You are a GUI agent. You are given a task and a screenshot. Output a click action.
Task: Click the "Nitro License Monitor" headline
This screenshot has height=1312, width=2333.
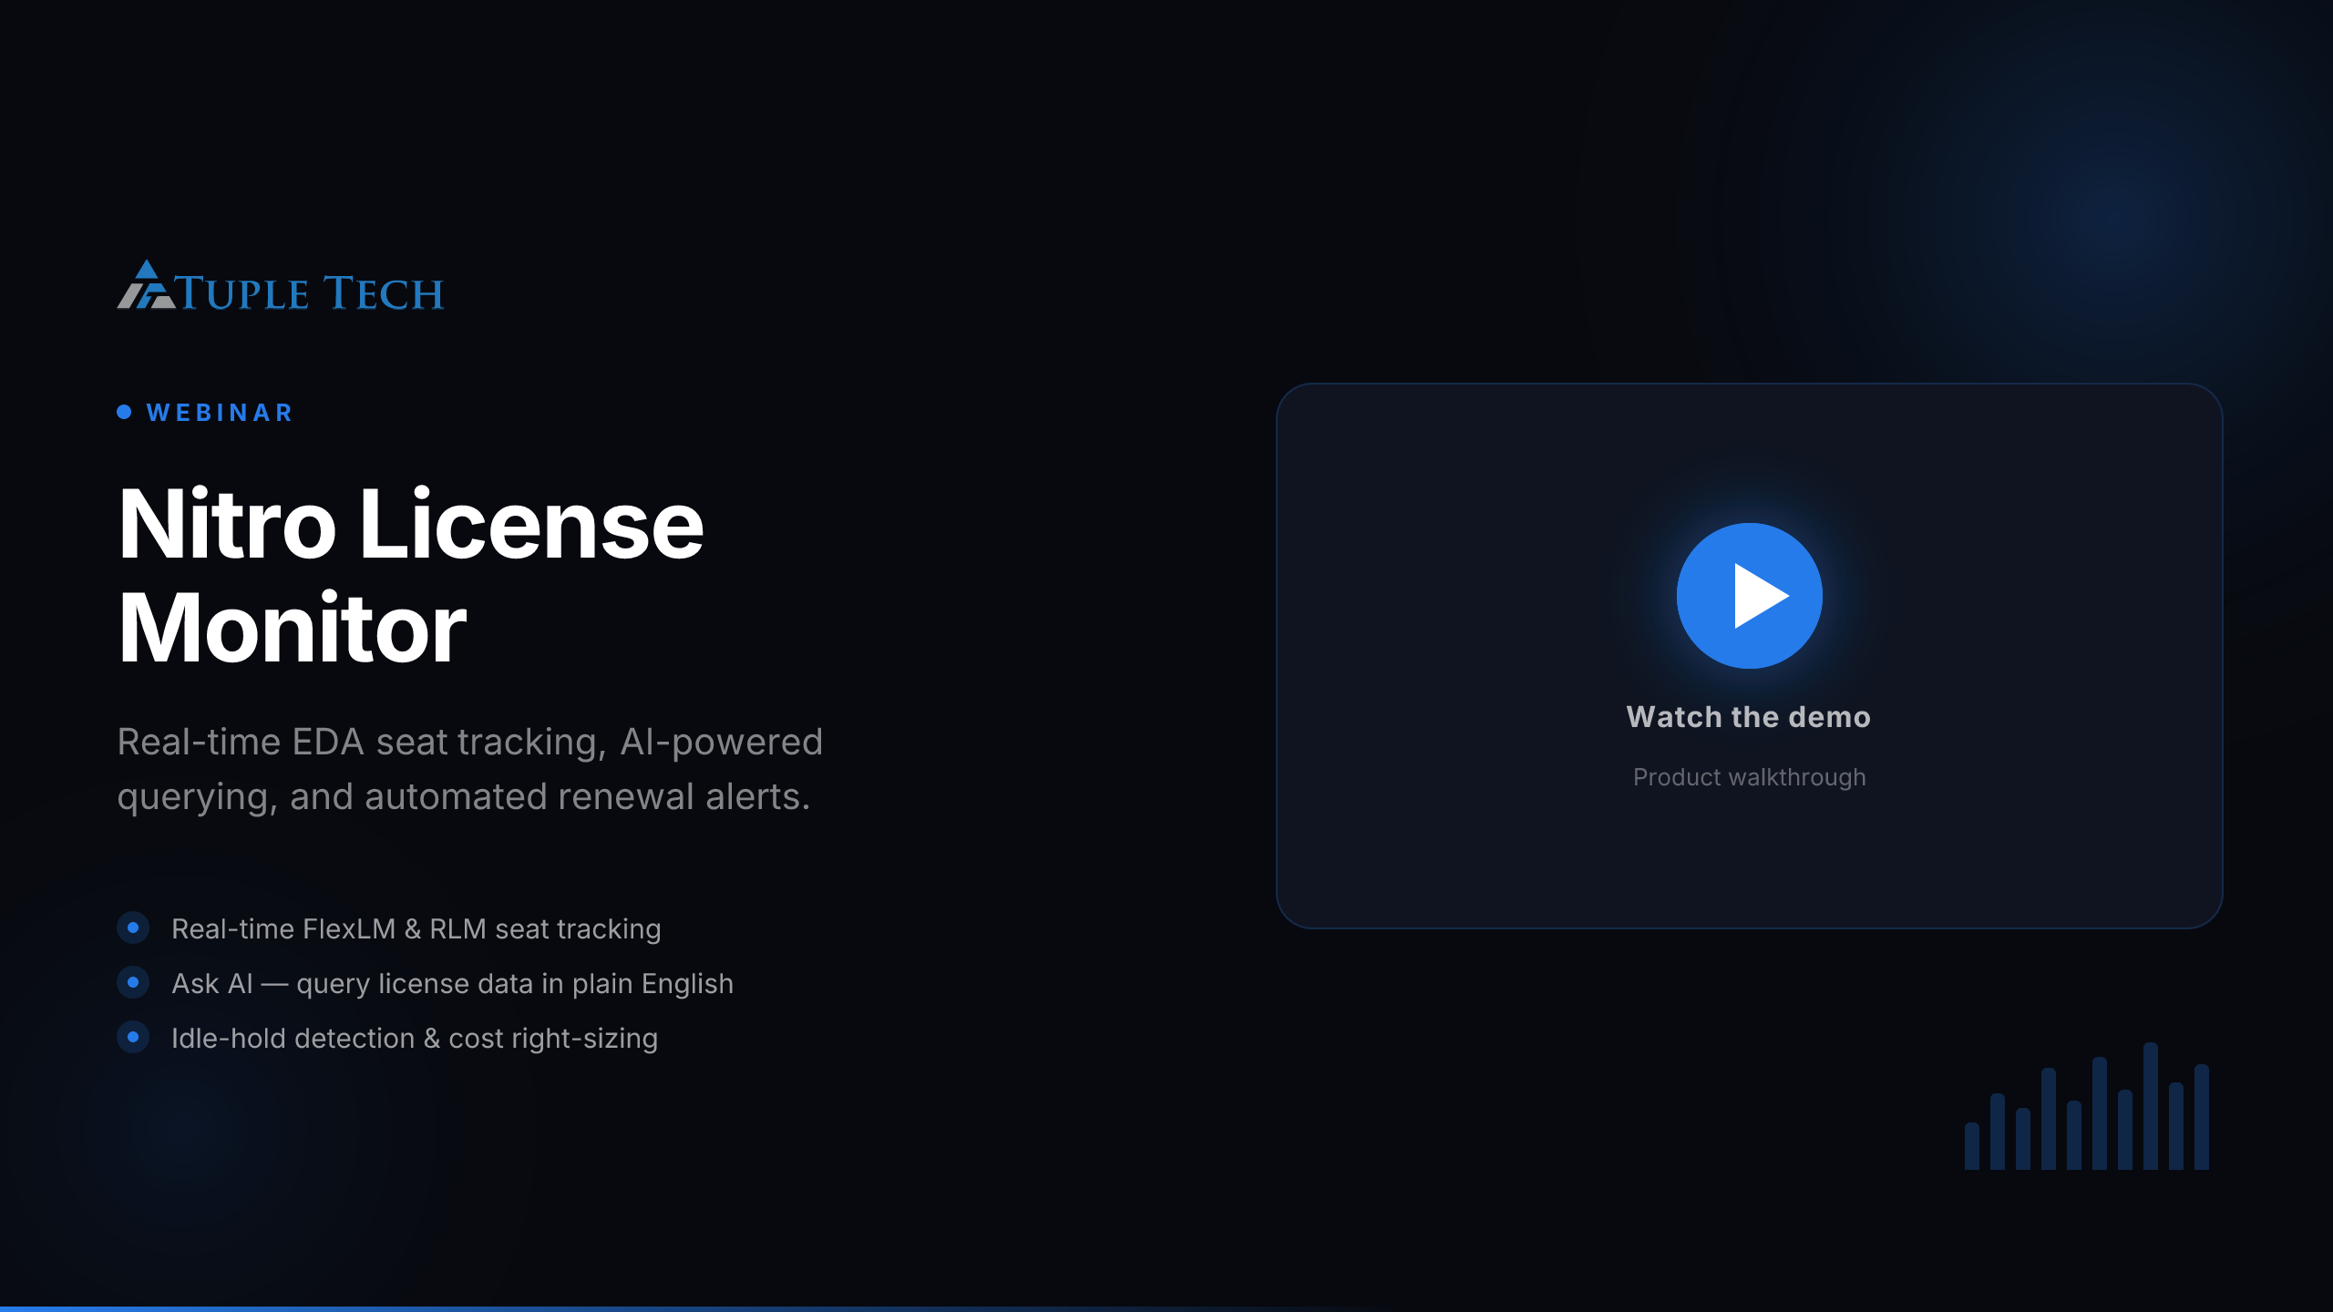click(x=411, y=576)
